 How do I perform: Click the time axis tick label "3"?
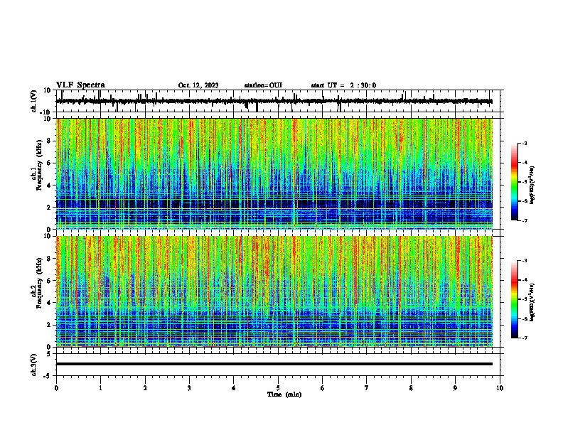tap(189, 388)
